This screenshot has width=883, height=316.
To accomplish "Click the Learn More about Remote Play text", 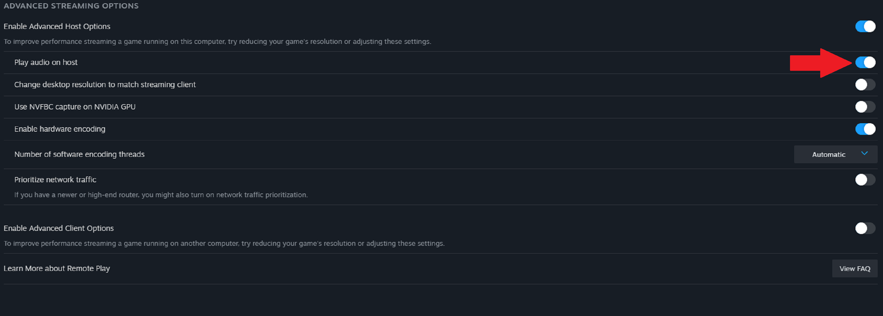I will [x=57, y=268].
